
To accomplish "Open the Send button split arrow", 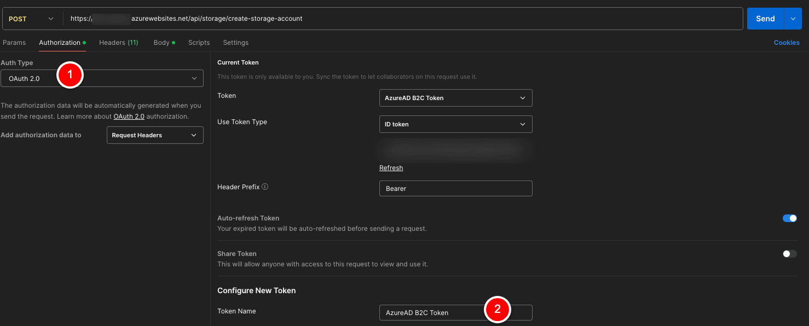I will click(793, 18).
